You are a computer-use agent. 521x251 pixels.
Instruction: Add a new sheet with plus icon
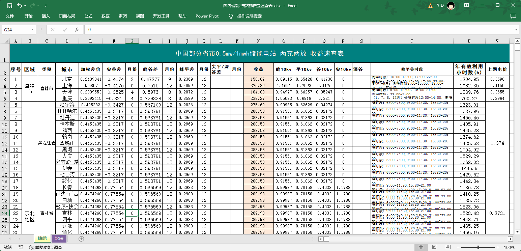pos(81,239)
